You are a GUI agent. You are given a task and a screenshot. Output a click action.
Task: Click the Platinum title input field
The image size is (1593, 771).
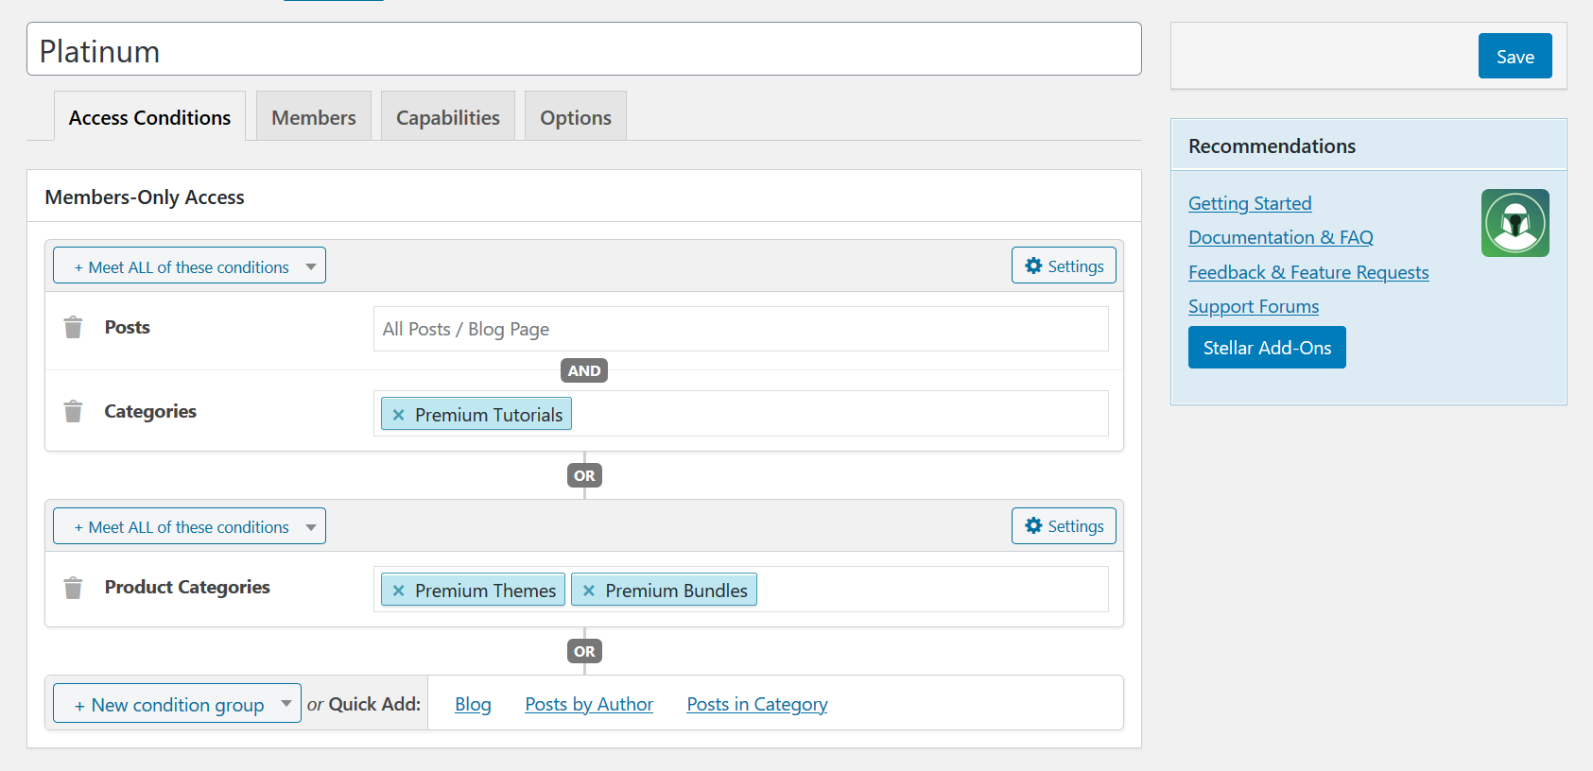pos(584,49)
